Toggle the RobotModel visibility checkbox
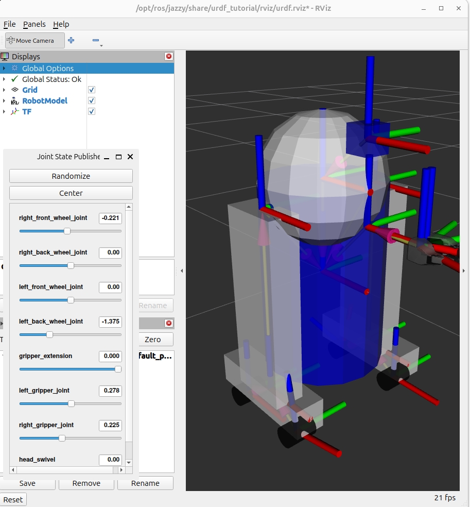The width and height of the screenshot is (470, 507). (x=92, y=101)
